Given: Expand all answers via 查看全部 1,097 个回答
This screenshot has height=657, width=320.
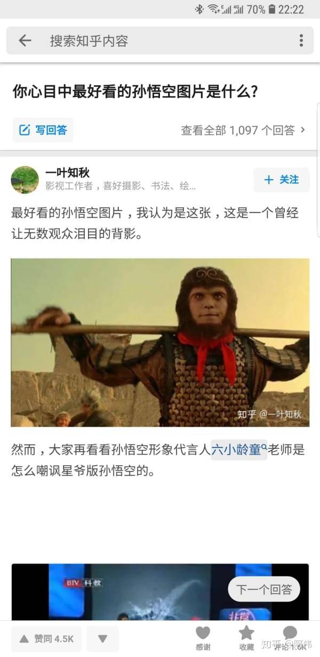Looking at the screenshot, I should [238, 130].
